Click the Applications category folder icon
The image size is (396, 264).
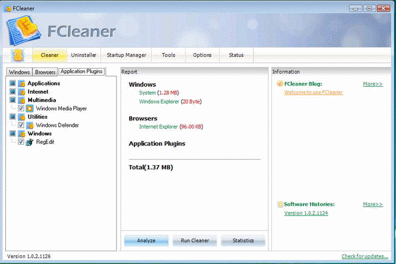[22, 83]
